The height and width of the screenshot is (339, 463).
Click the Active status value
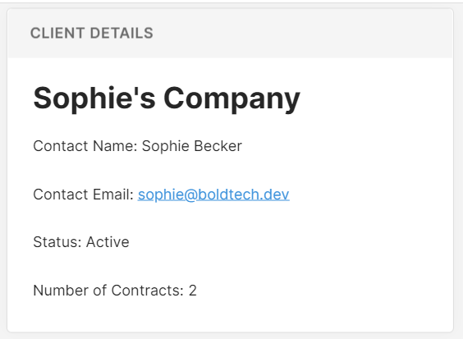(x=108, y=242)
